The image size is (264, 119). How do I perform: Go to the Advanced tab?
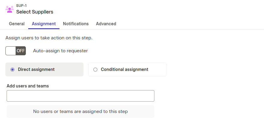coord(106,24)
